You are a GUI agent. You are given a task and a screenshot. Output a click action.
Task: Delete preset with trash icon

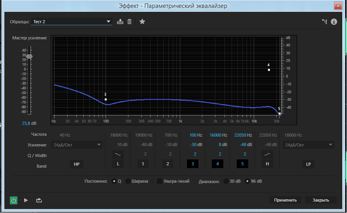click(129, 22)
